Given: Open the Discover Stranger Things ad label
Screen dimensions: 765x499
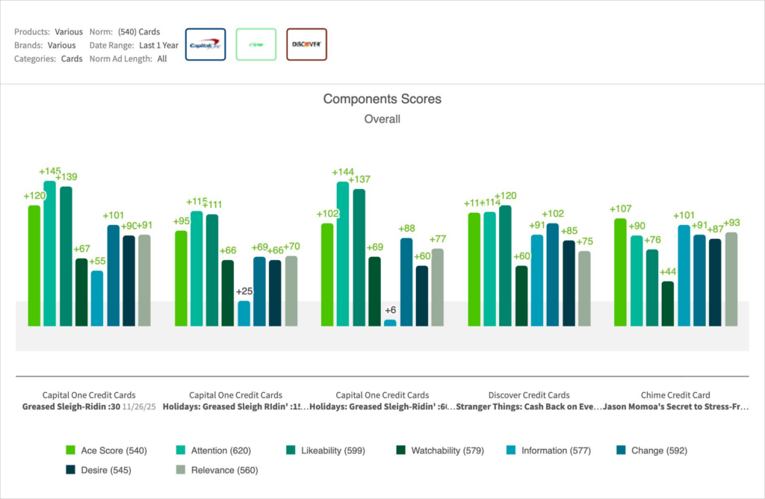Looking at the screenshot, I should coord(528,407).
